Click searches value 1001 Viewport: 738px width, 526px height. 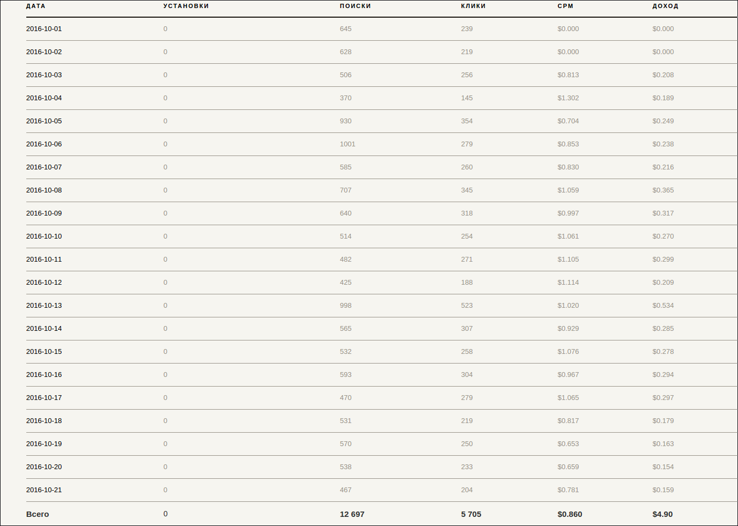pyautogui.click(x=348, y=144)
